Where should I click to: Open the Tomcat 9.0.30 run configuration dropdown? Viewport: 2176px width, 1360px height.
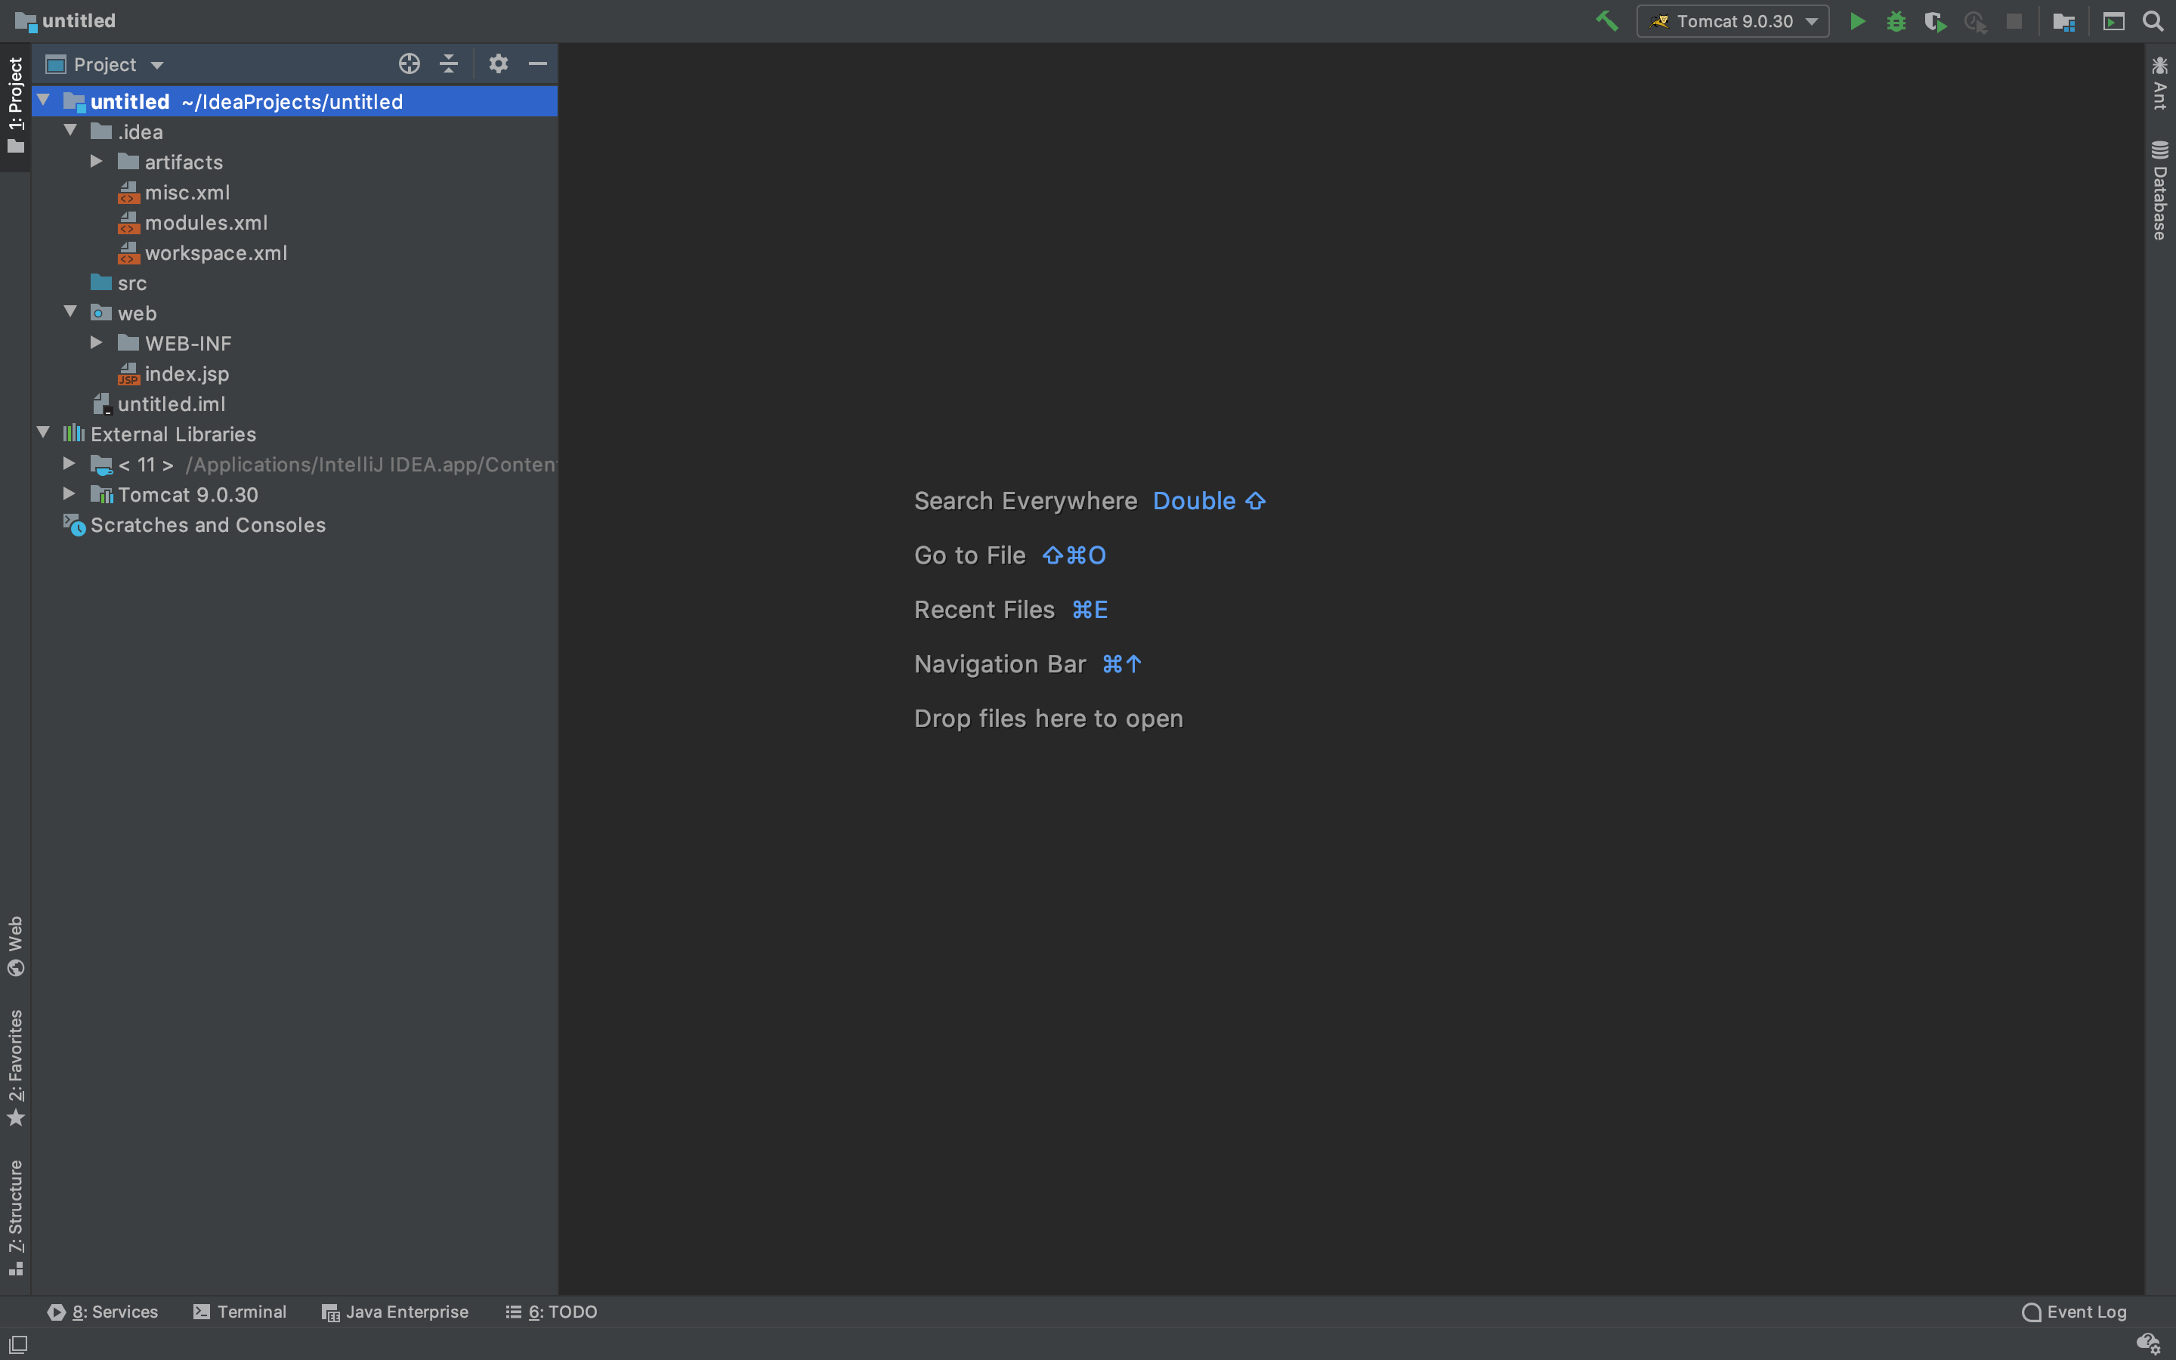click(x=1732, y=22)
